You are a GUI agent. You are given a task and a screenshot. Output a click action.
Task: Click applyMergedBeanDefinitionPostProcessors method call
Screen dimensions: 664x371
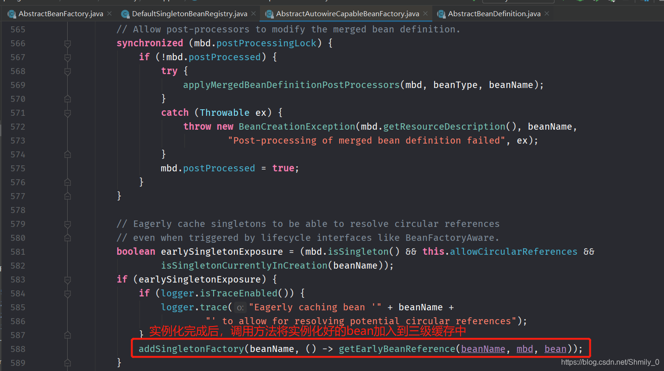point(291,85)
